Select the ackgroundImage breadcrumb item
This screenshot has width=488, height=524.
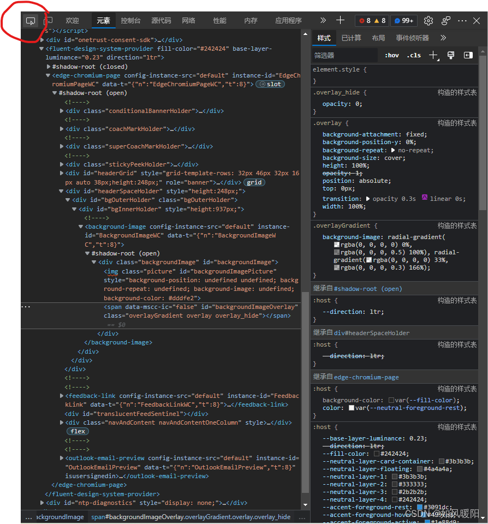click(x=60, y=517)
